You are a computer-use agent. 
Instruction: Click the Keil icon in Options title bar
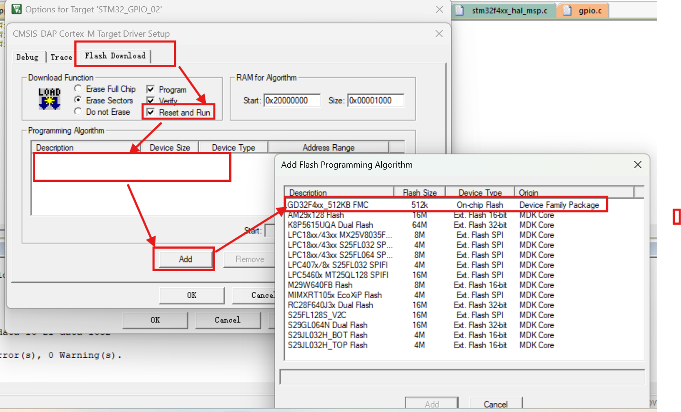pos(16,9)
